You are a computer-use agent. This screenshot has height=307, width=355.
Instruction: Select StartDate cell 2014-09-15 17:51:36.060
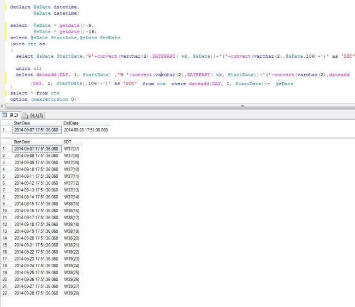coord(37,204)
